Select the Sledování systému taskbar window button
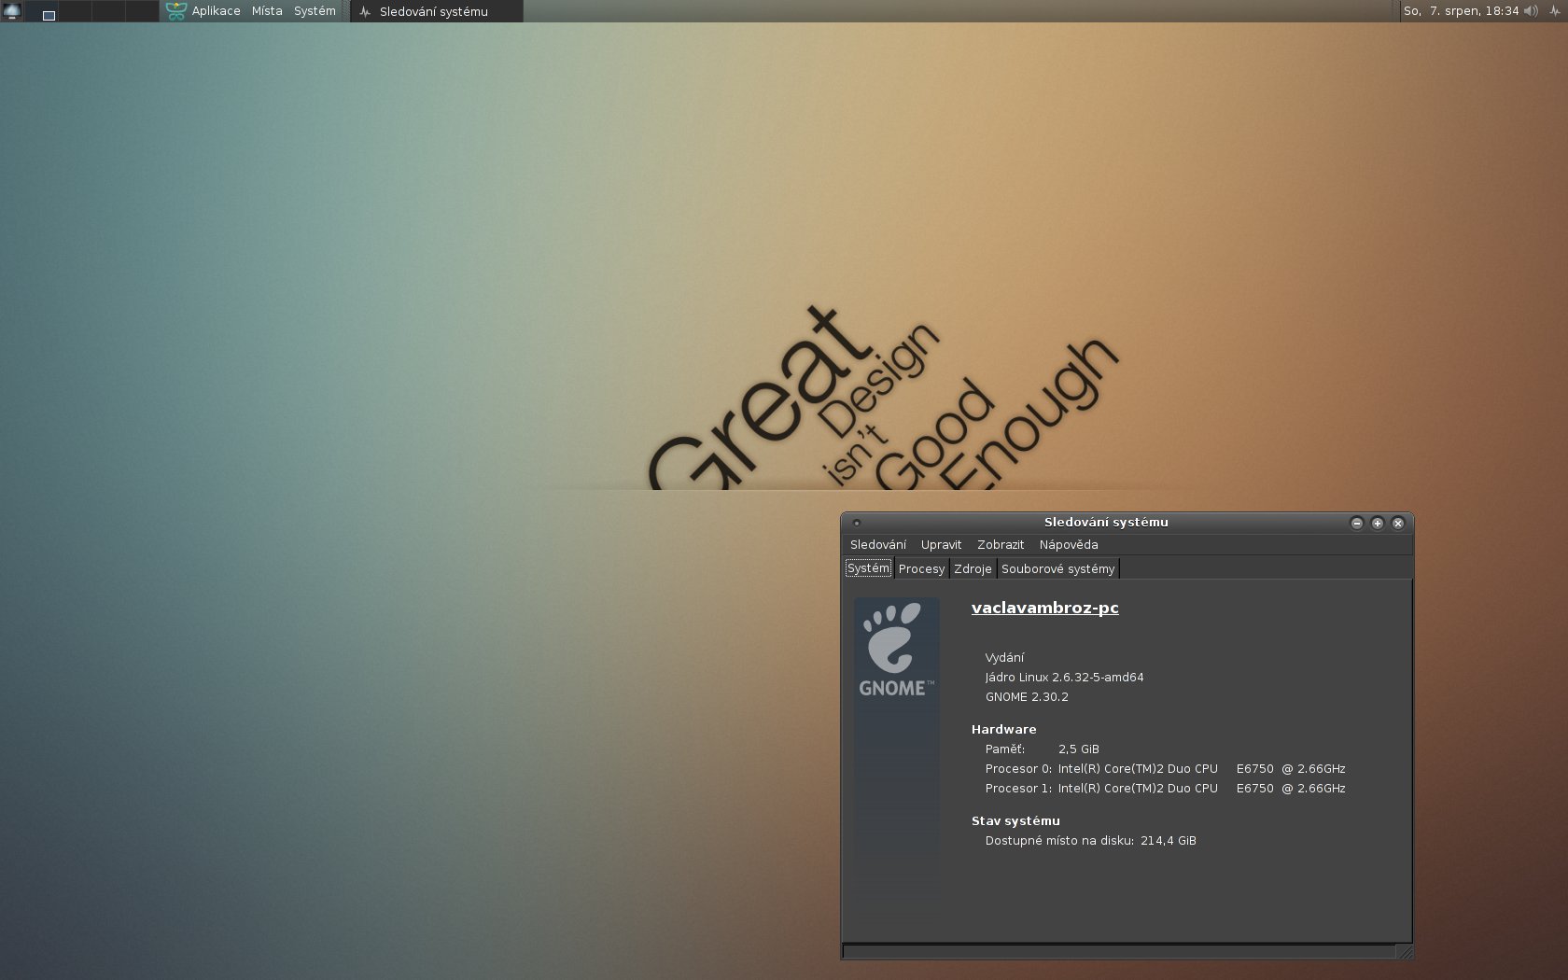The image size is (1568, 980). coord(436,11)
